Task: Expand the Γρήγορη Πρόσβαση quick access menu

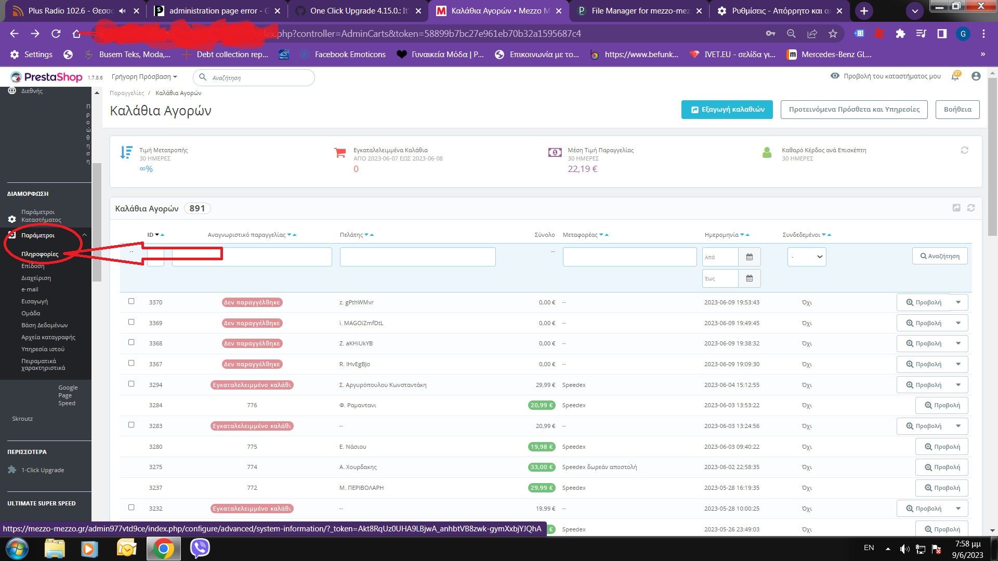Action: click(144, 77)
